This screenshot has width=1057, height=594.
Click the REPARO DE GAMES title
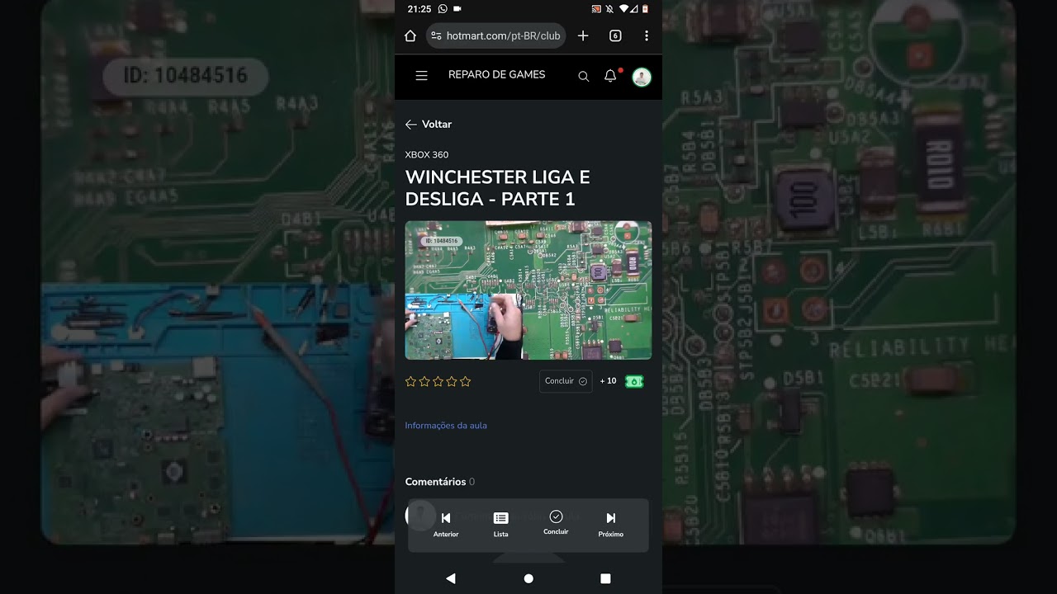coord(496,74)
